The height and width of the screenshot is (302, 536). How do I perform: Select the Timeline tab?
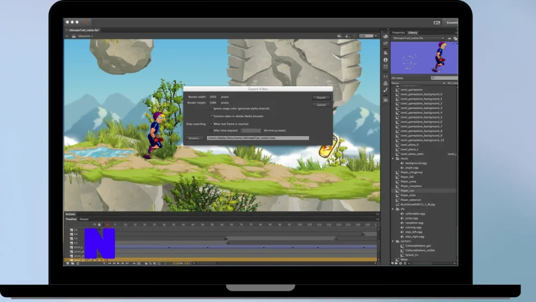tap(71, 219)
